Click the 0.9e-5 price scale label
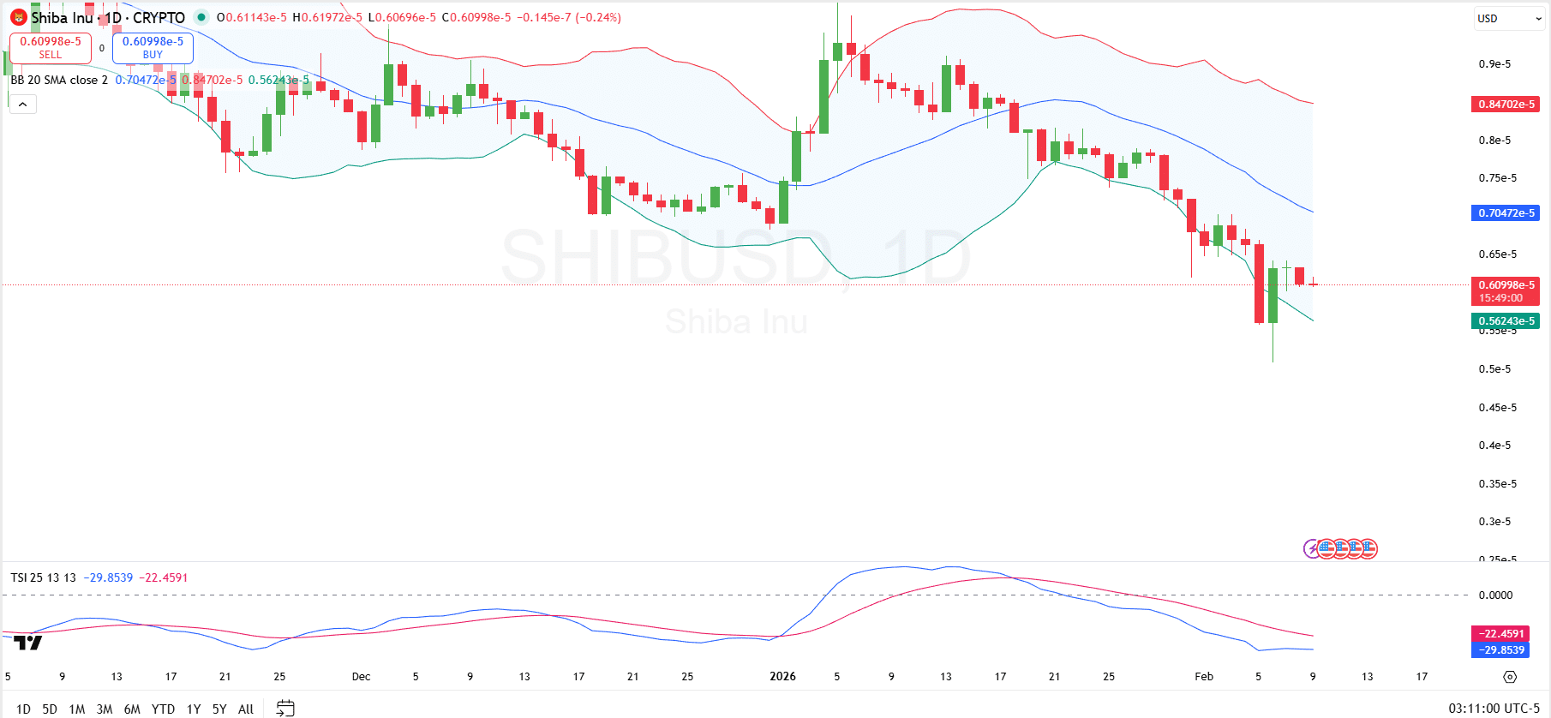Image resolution: width=1551 pixels, height=718 pixels. 1495,64
